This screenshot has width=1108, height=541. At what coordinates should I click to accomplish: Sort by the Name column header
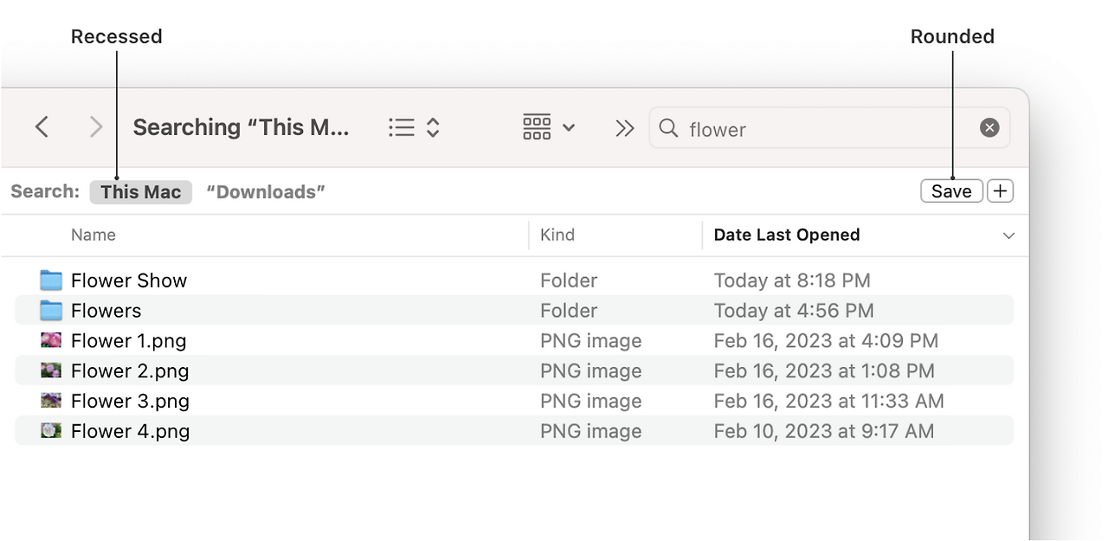pyautogui.click(x=93, y=235)
